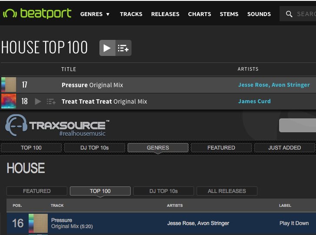Click the Pos. column header
The height and width of the screenshot is (235, 316).
click(x=17, y=206)
